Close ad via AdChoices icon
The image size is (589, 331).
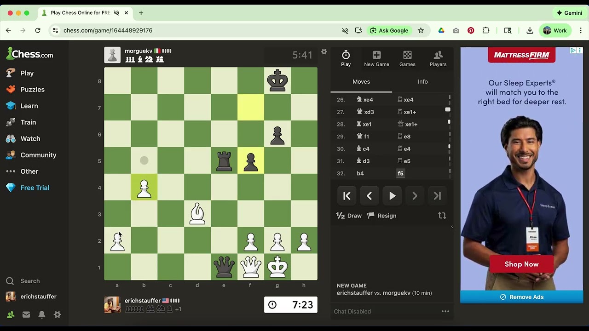(x=573, y=50)
